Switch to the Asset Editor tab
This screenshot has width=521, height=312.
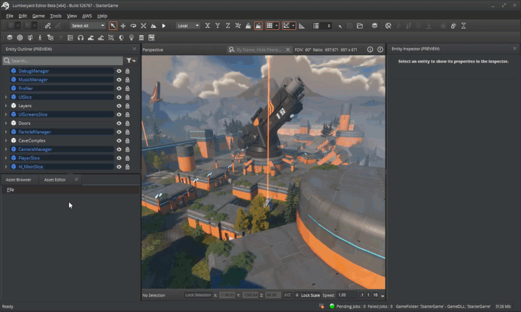(55, 179)
